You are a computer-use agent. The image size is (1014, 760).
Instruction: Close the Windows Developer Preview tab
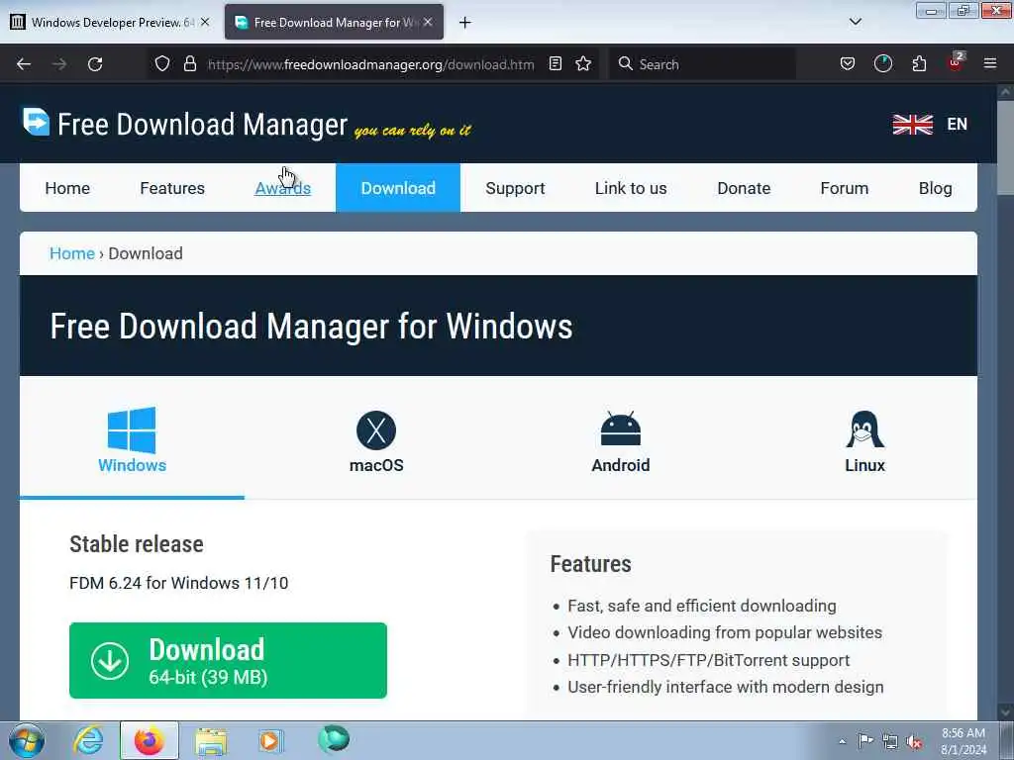204,22
